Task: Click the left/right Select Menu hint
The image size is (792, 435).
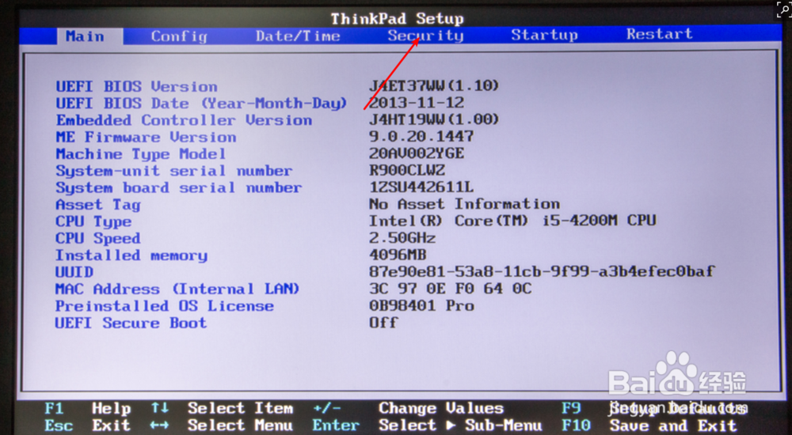Action: pyautogui.click(x=222, y=425)
